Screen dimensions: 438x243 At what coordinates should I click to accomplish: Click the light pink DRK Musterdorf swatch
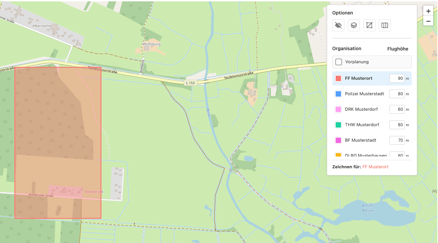click(x=339, y=109)
